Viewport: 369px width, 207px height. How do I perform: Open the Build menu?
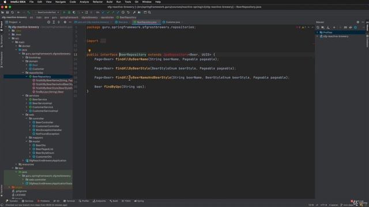tap(110, 2)
